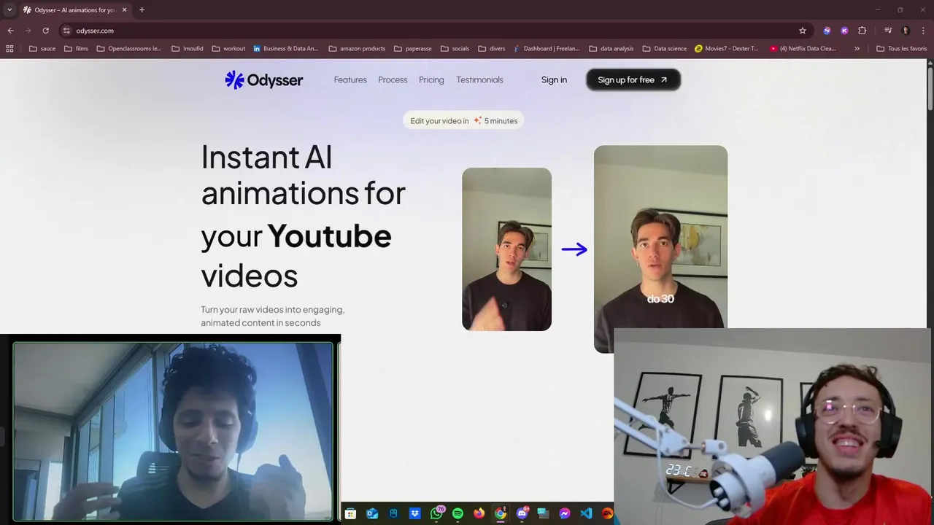Open Messenger from the taskbar

coord(564,513)
